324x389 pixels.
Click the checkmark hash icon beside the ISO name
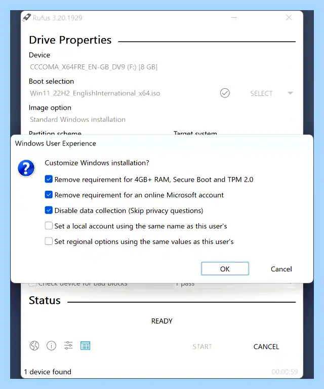click(225, 93)
